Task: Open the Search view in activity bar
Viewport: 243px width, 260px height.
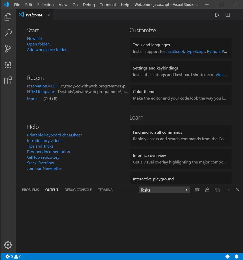Action: (x=8, y=33)
